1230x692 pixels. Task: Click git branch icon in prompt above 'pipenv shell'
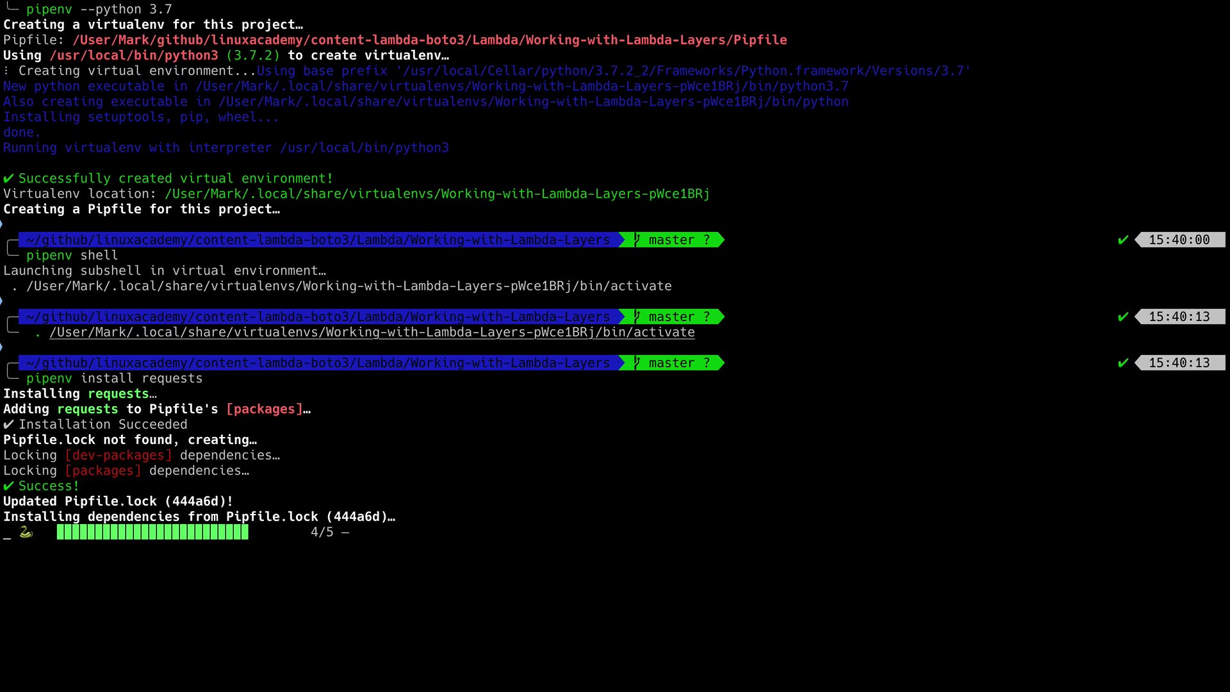pos(637,240)
